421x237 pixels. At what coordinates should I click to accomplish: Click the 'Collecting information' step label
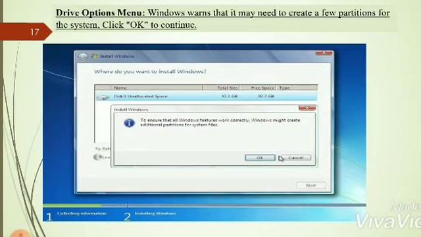coord(82,213)
